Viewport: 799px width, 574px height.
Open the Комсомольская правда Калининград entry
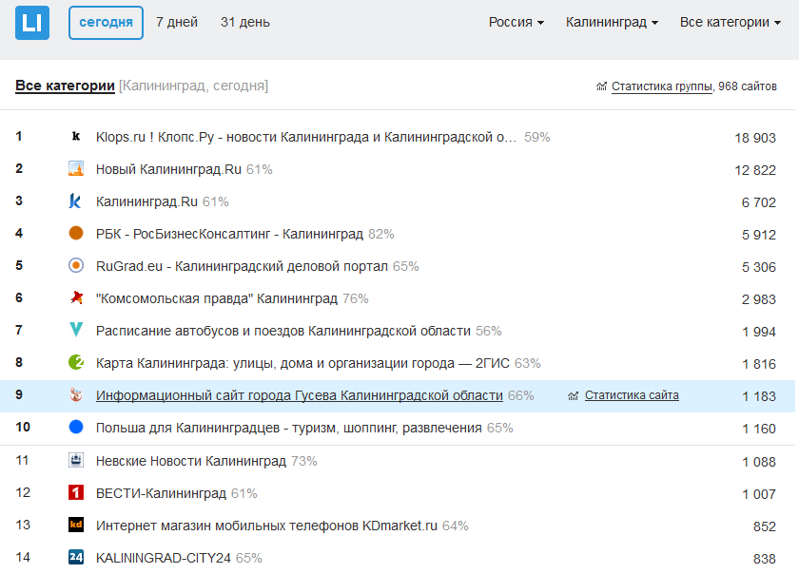pyautogui.click(x=217, y=298)
